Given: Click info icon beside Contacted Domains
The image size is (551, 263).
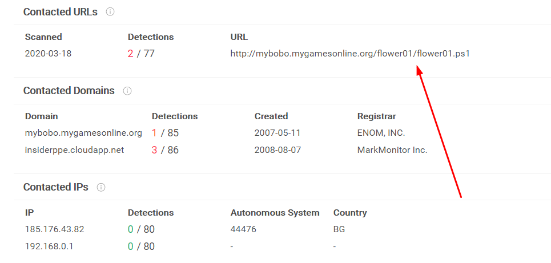Looking at the screenshot, I should coord(127,91).
